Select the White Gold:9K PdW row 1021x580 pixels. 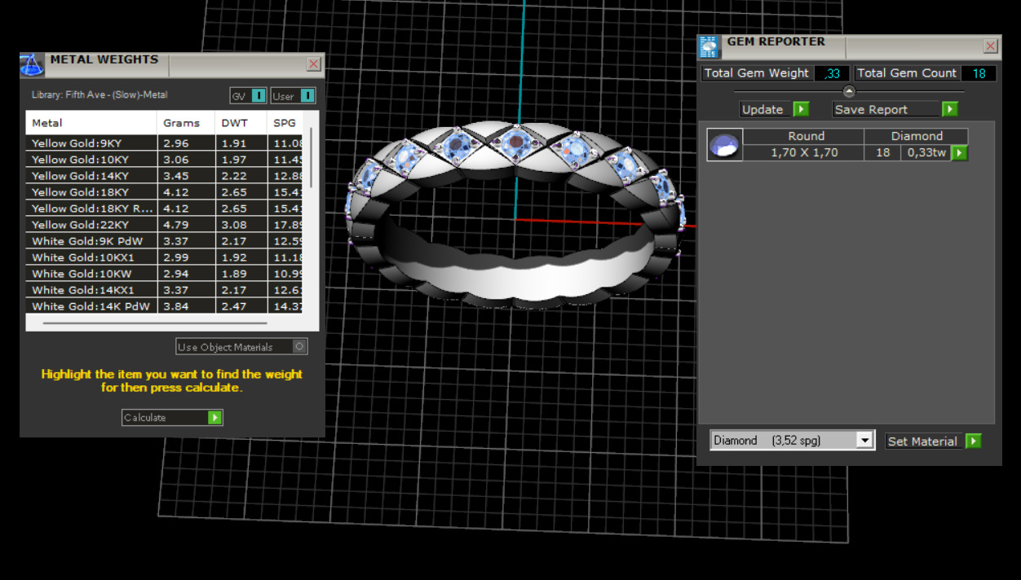coord(164,241)
